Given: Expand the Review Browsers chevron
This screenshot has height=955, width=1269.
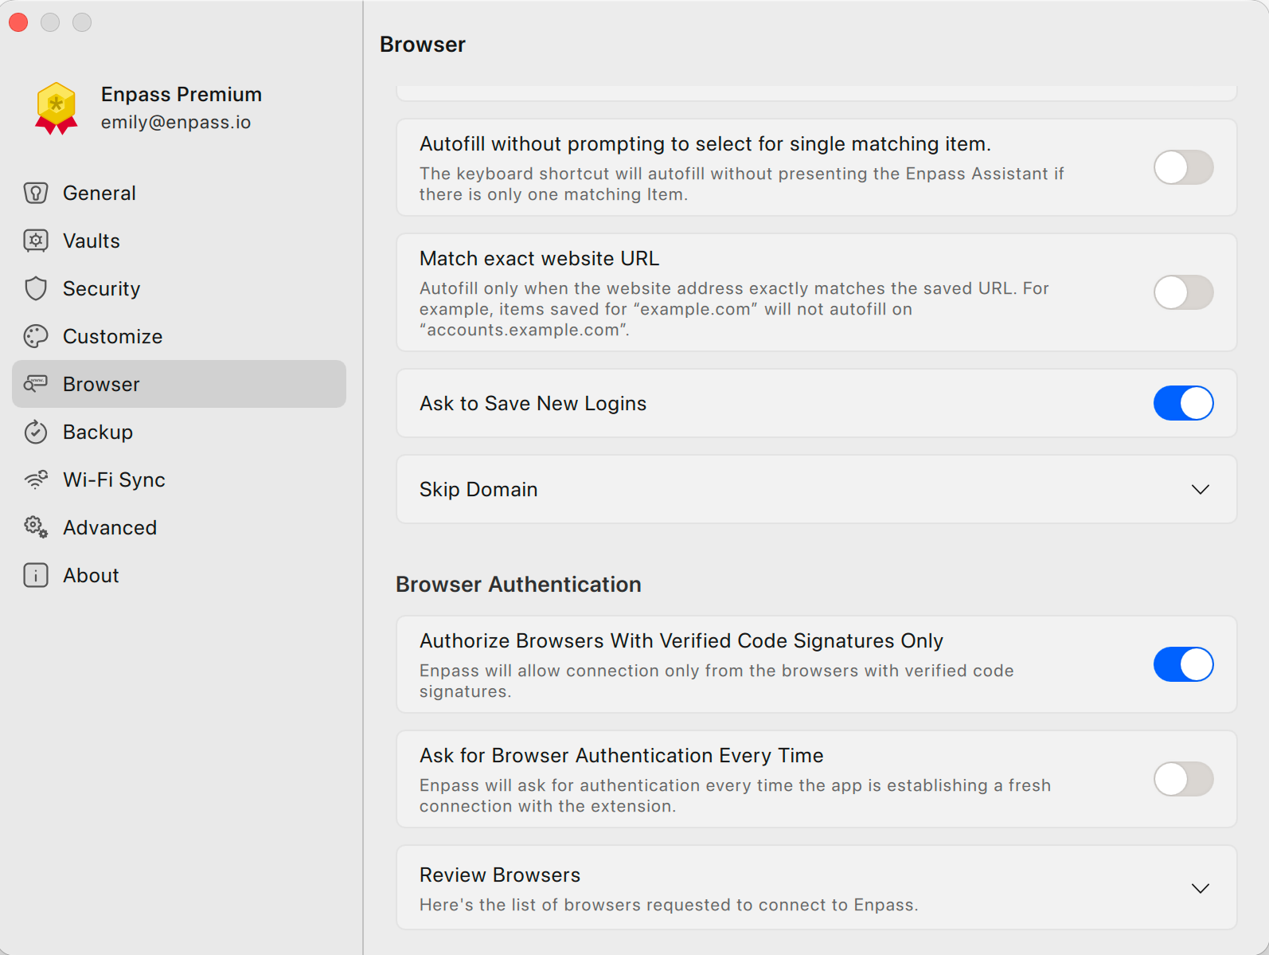Looking at the screenshot, I should (x=1201, y=888).
